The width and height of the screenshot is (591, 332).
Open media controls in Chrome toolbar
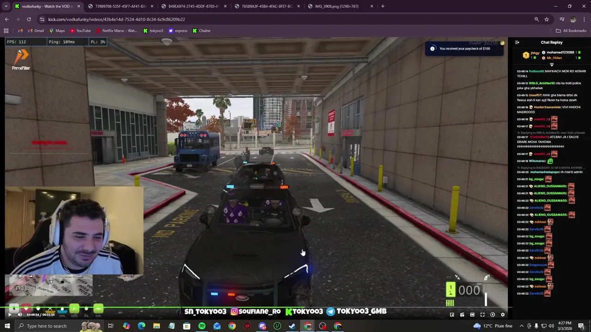(562, 19)
